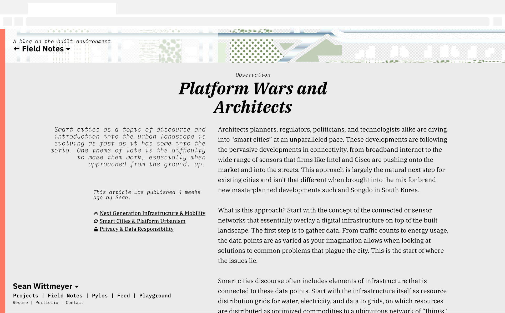Screen dimensions: 505x313
Task: Expand the Sean Wittmeyer dropdown caret
Action: [x=77, y=287]
